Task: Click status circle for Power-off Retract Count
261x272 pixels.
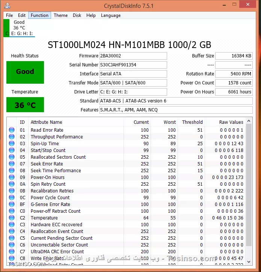Action: 12,211
